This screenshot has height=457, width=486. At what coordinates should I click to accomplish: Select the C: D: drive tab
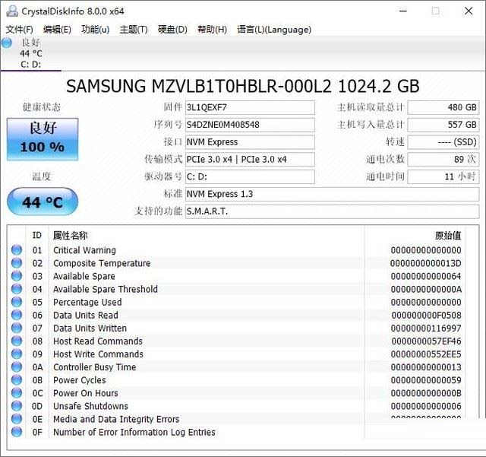(30, 53)
